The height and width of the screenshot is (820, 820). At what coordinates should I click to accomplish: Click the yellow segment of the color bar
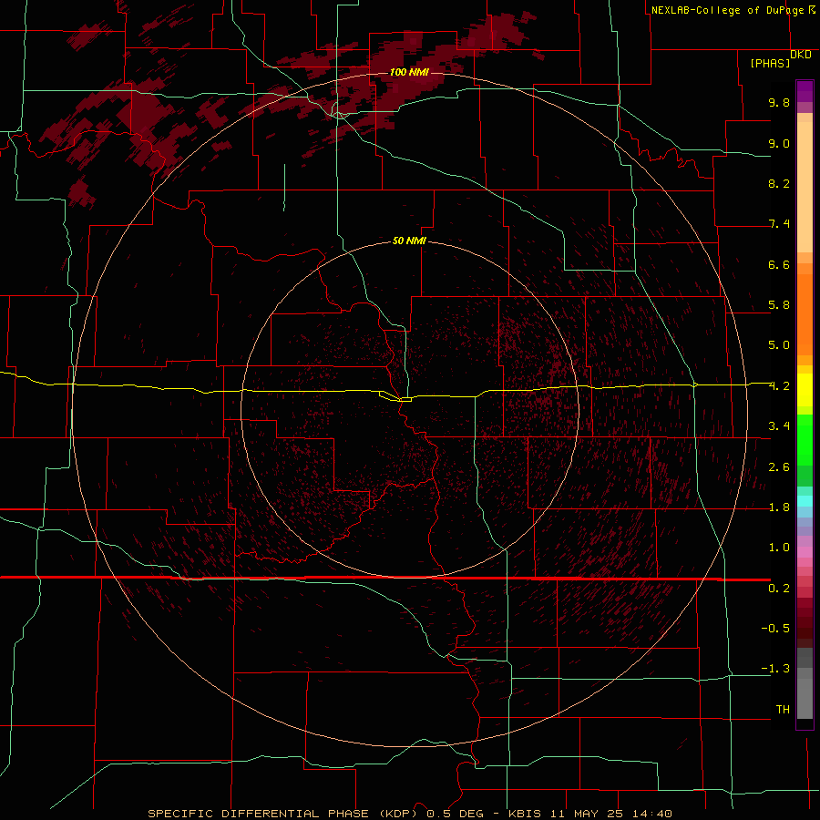(x=805, y=390)
